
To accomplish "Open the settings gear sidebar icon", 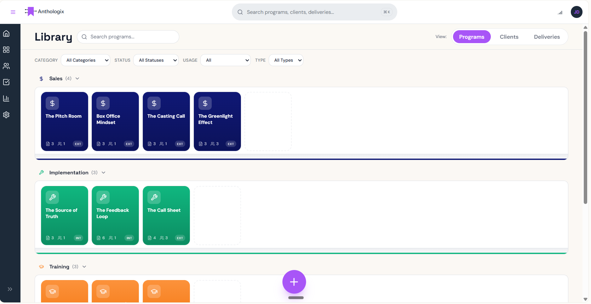I will coord(6,115).
